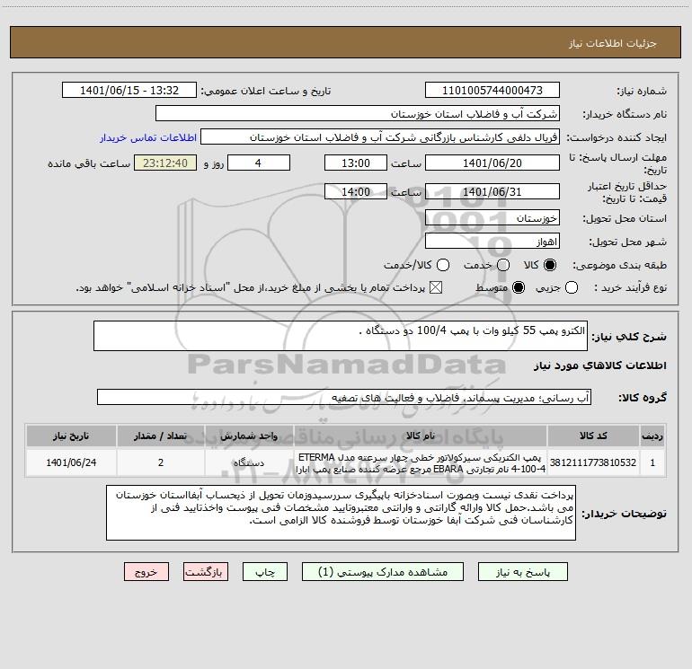Viewport: 692px width, 669px height.
Task: Open the buyer contact info link
Action: coord(148,137)
